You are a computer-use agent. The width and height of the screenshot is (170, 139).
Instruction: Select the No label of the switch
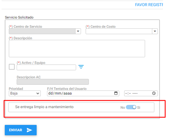click(123, 108)
